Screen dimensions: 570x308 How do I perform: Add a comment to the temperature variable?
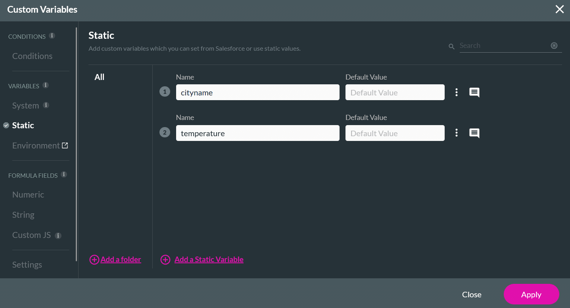[474, 133]
